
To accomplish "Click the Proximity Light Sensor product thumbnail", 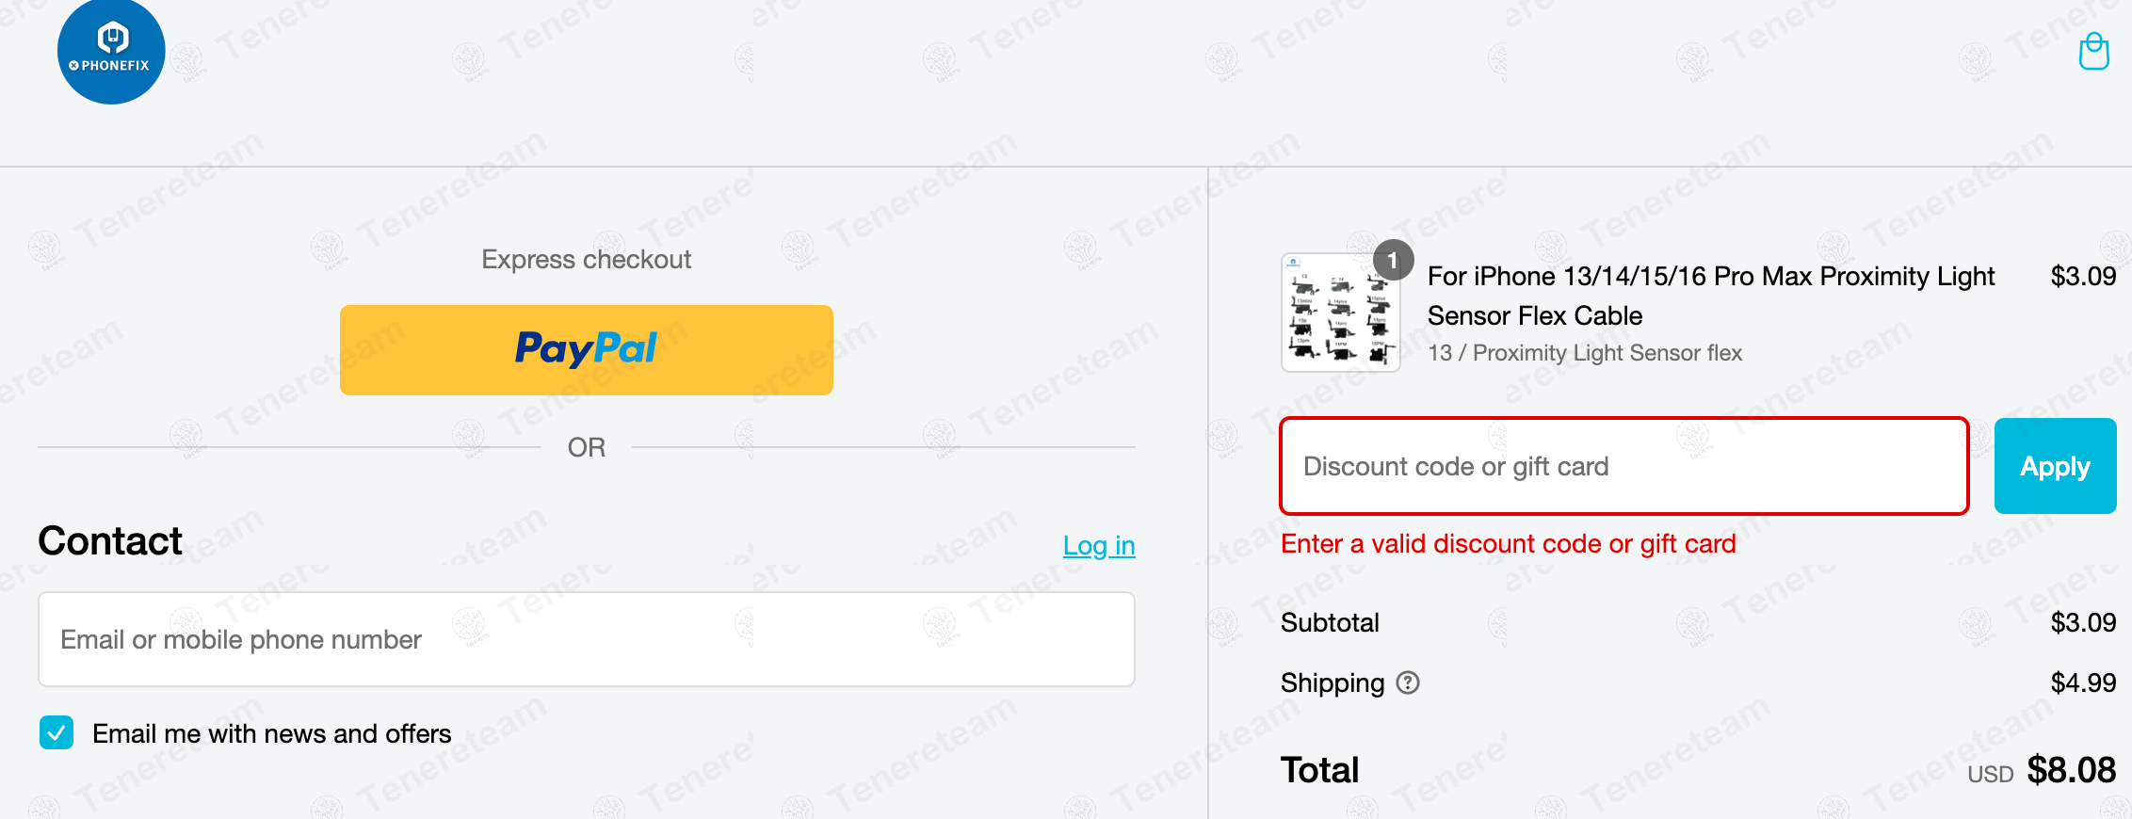I will 1339,313.
